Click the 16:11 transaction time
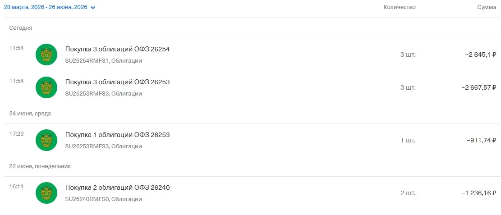The width and height of the screenshot is (501, 215). point(16,187)
